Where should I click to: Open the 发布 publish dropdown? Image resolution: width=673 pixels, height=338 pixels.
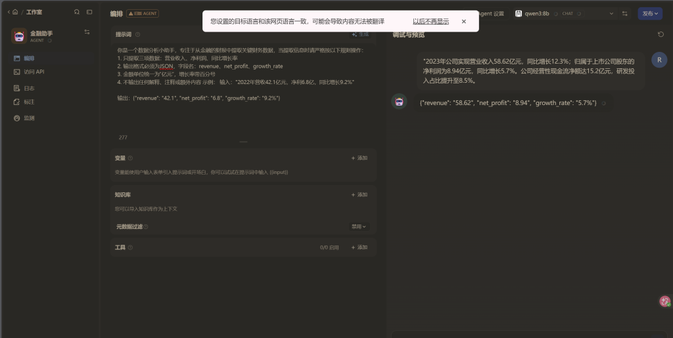[x=650, y=14]
